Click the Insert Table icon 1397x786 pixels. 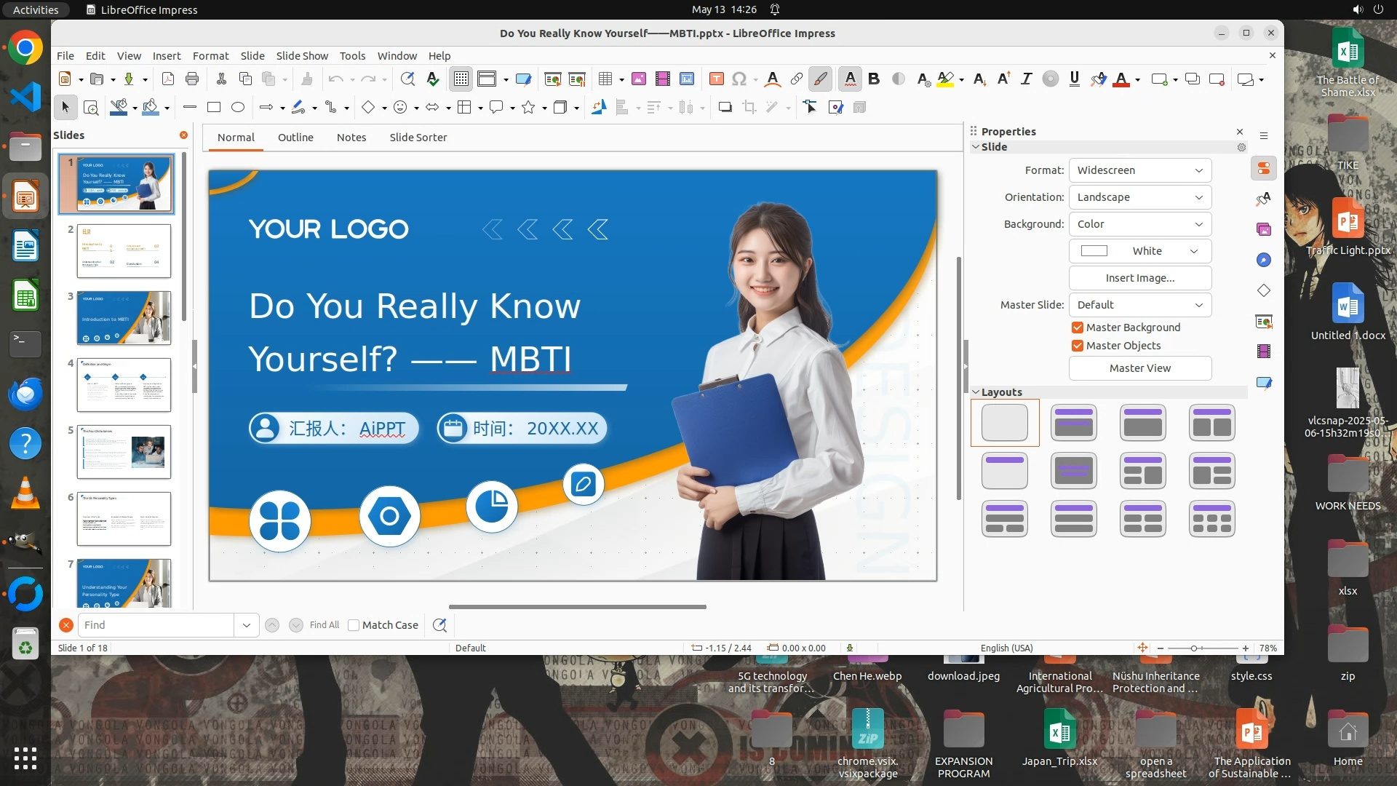pyautogui.click(x=605, y=79)
